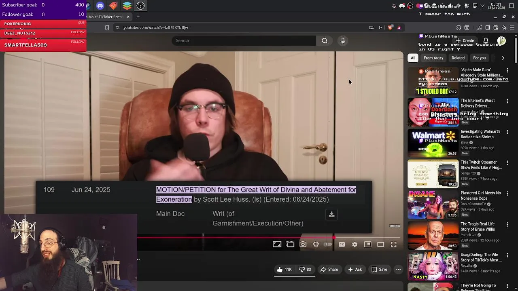Show more filter chips with the arrow

click(x=503, y=58)
